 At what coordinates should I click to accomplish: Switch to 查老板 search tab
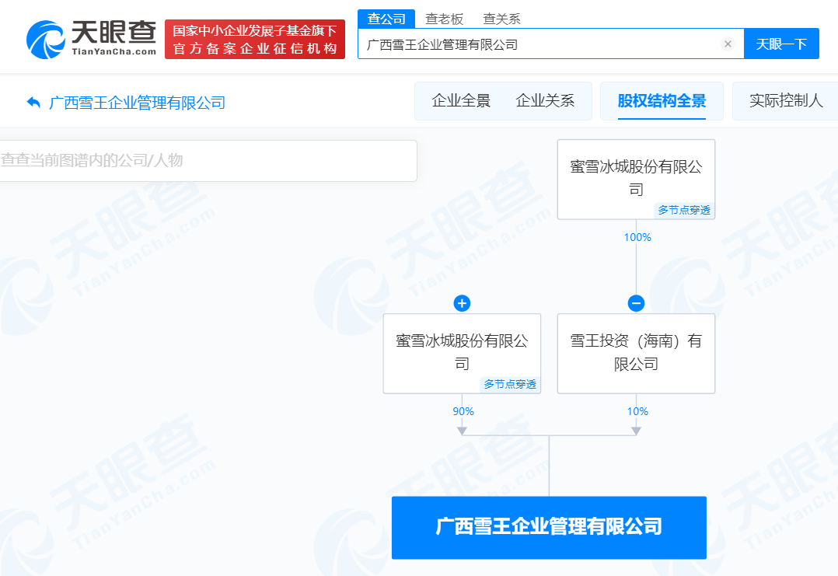[x=444, y=19]
